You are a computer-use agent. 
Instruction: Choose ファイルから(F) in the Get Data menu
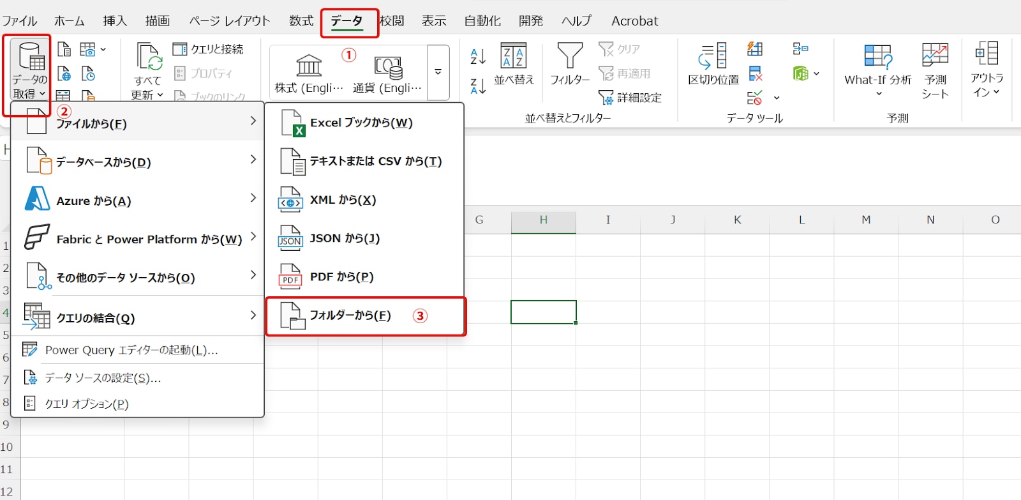(x=137, y=121)
